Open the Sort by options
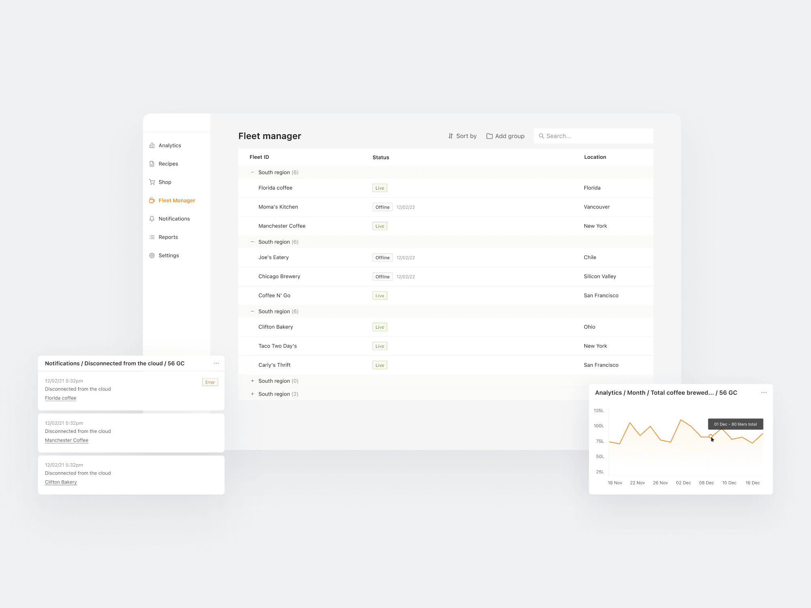 click(462, 136)
